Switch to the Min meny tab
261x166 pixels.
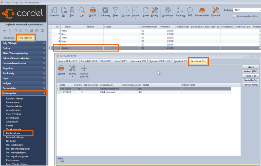(x=9, y=38)
